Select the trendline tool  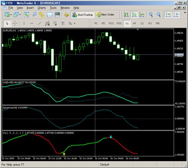pos(39,23)
